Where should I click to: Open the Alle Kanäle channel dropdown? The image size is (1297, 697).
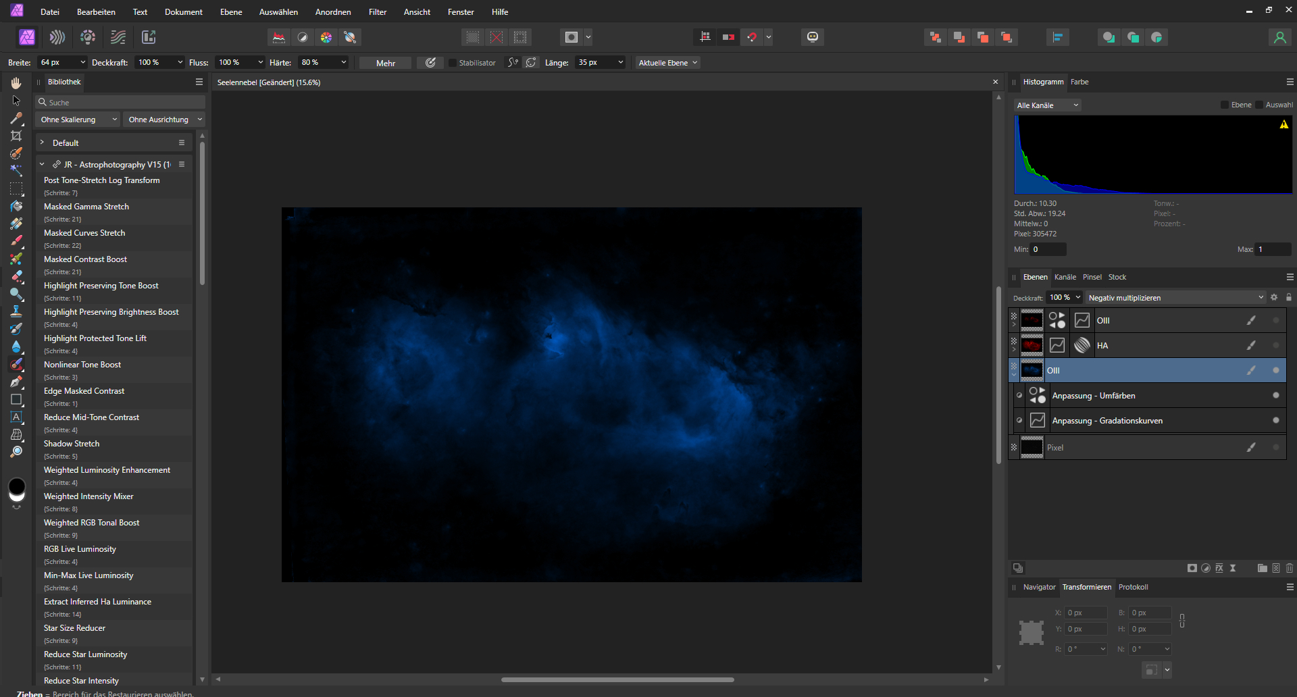coord(1048,105)
